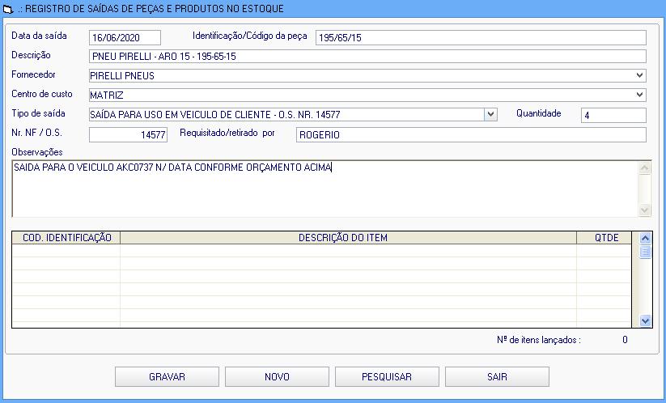Click the Data da saída label
Screen dimensions: 666x403
[x=39, y=36]
